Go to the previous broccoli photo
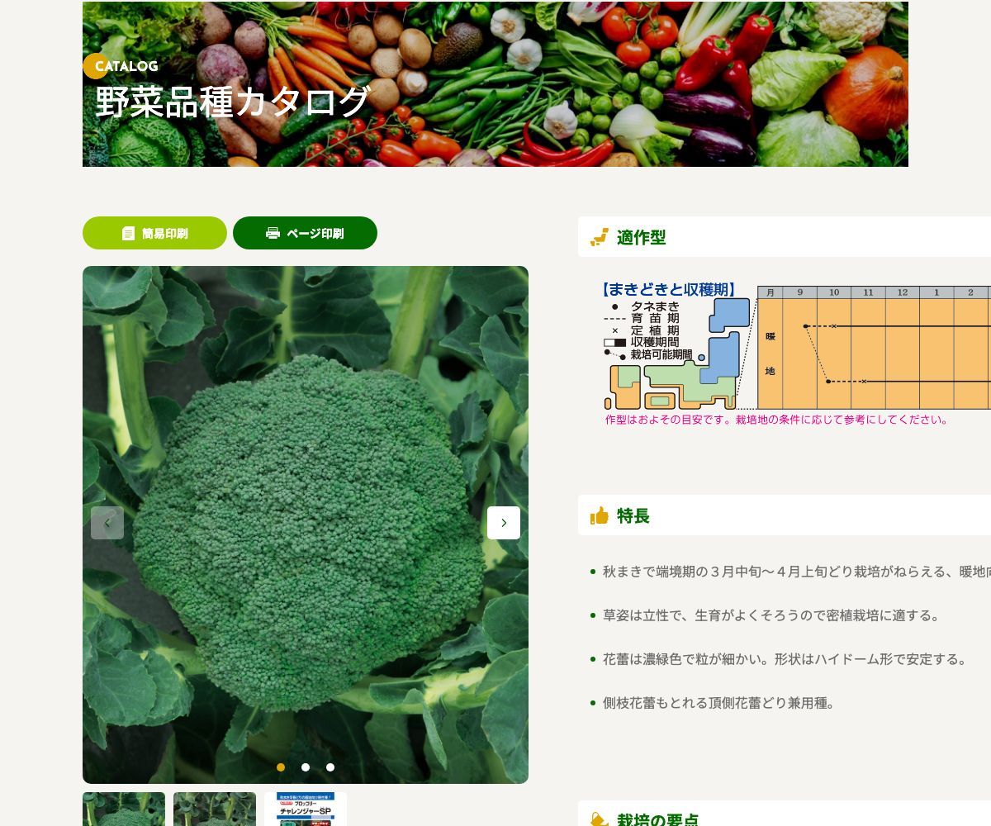The height and width of the screenshot is (826, 991). 107,523
